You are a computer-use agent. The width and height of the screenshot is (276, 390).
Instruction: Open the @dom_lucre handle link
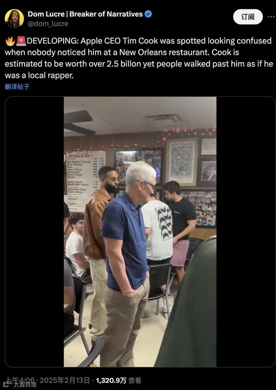tap(48, 24)
